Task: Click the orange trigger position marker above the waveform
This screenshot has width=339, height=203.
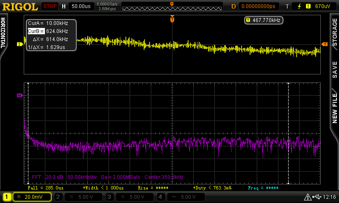Action: (172, 19)
